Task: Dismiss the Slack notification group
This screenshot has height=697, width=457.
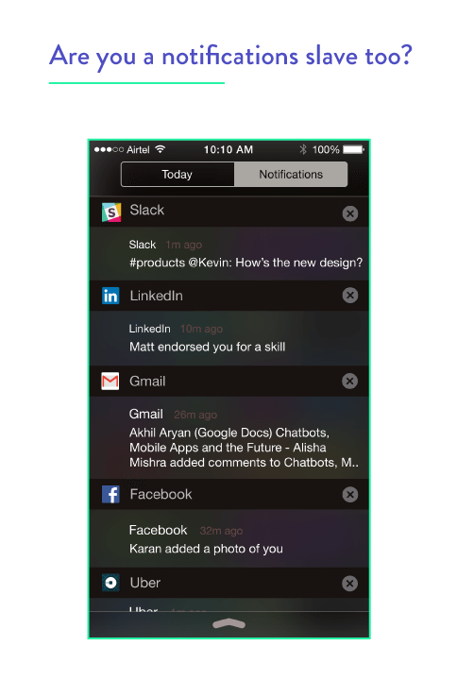Action: [350, 213]
